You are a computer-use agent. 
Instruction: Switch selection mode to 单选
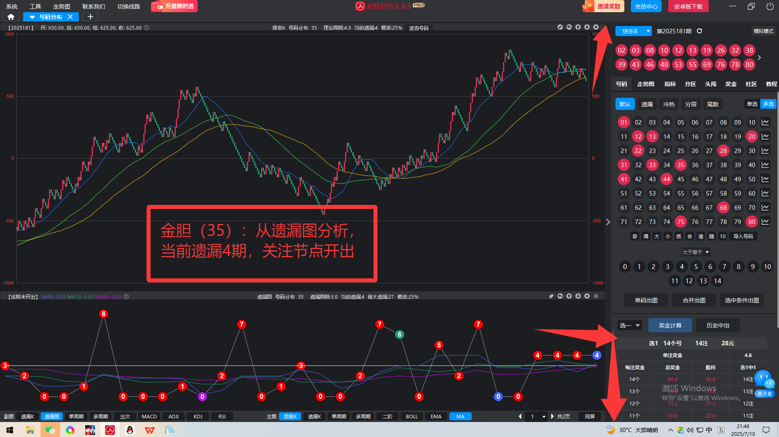(x=752, y=104)
